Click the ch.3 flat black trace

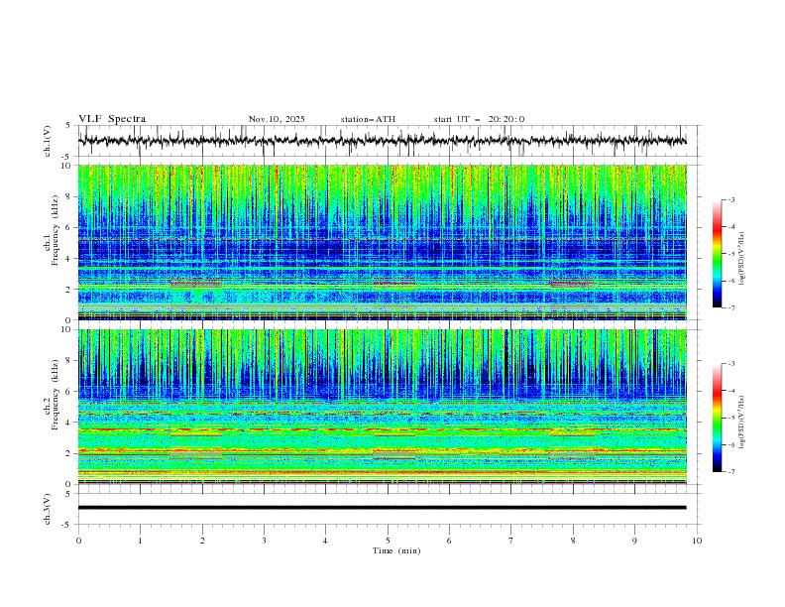(x=382, y=508)
